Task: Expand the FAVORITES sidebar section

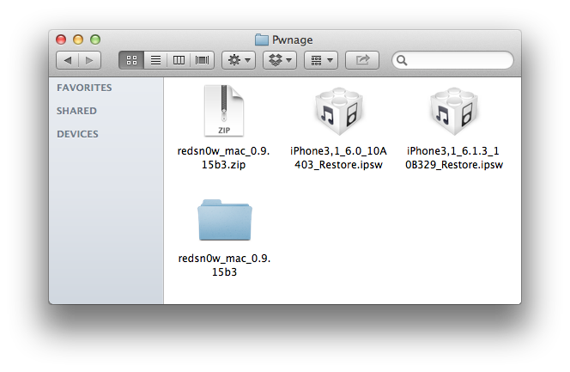Action: coord(84,88)
